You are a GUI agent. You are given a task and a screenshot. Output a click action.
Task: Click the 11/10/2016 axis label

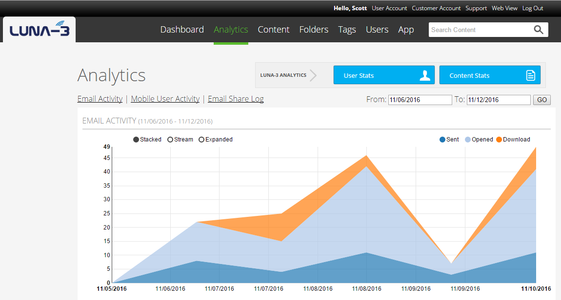click(536, 289)
